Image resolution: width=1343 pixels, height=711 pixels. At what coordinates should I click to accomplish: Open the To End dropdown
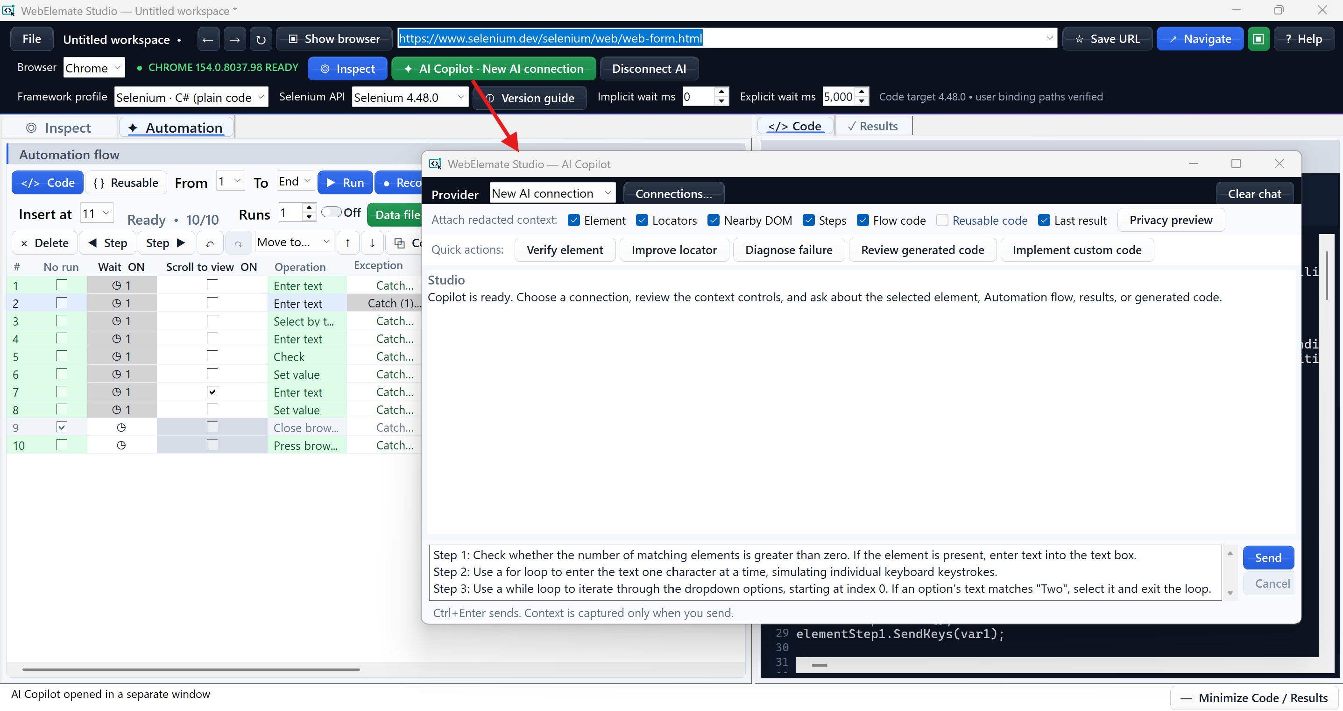(296, 181)
